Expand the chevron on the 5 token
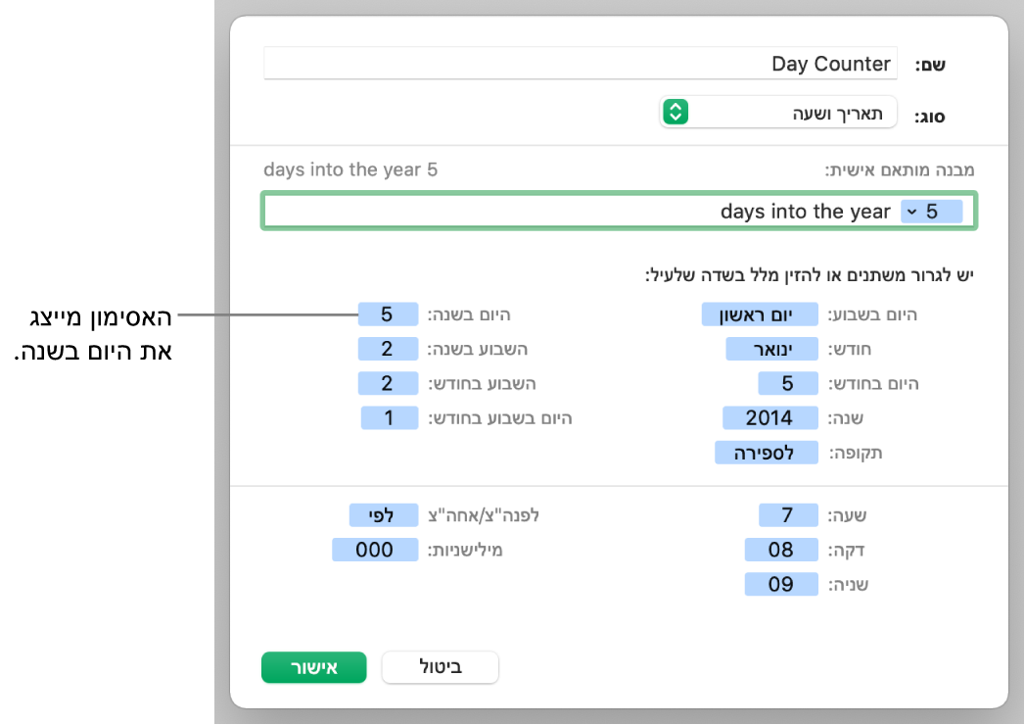1025x725 pixels. (x=911, y=212)
